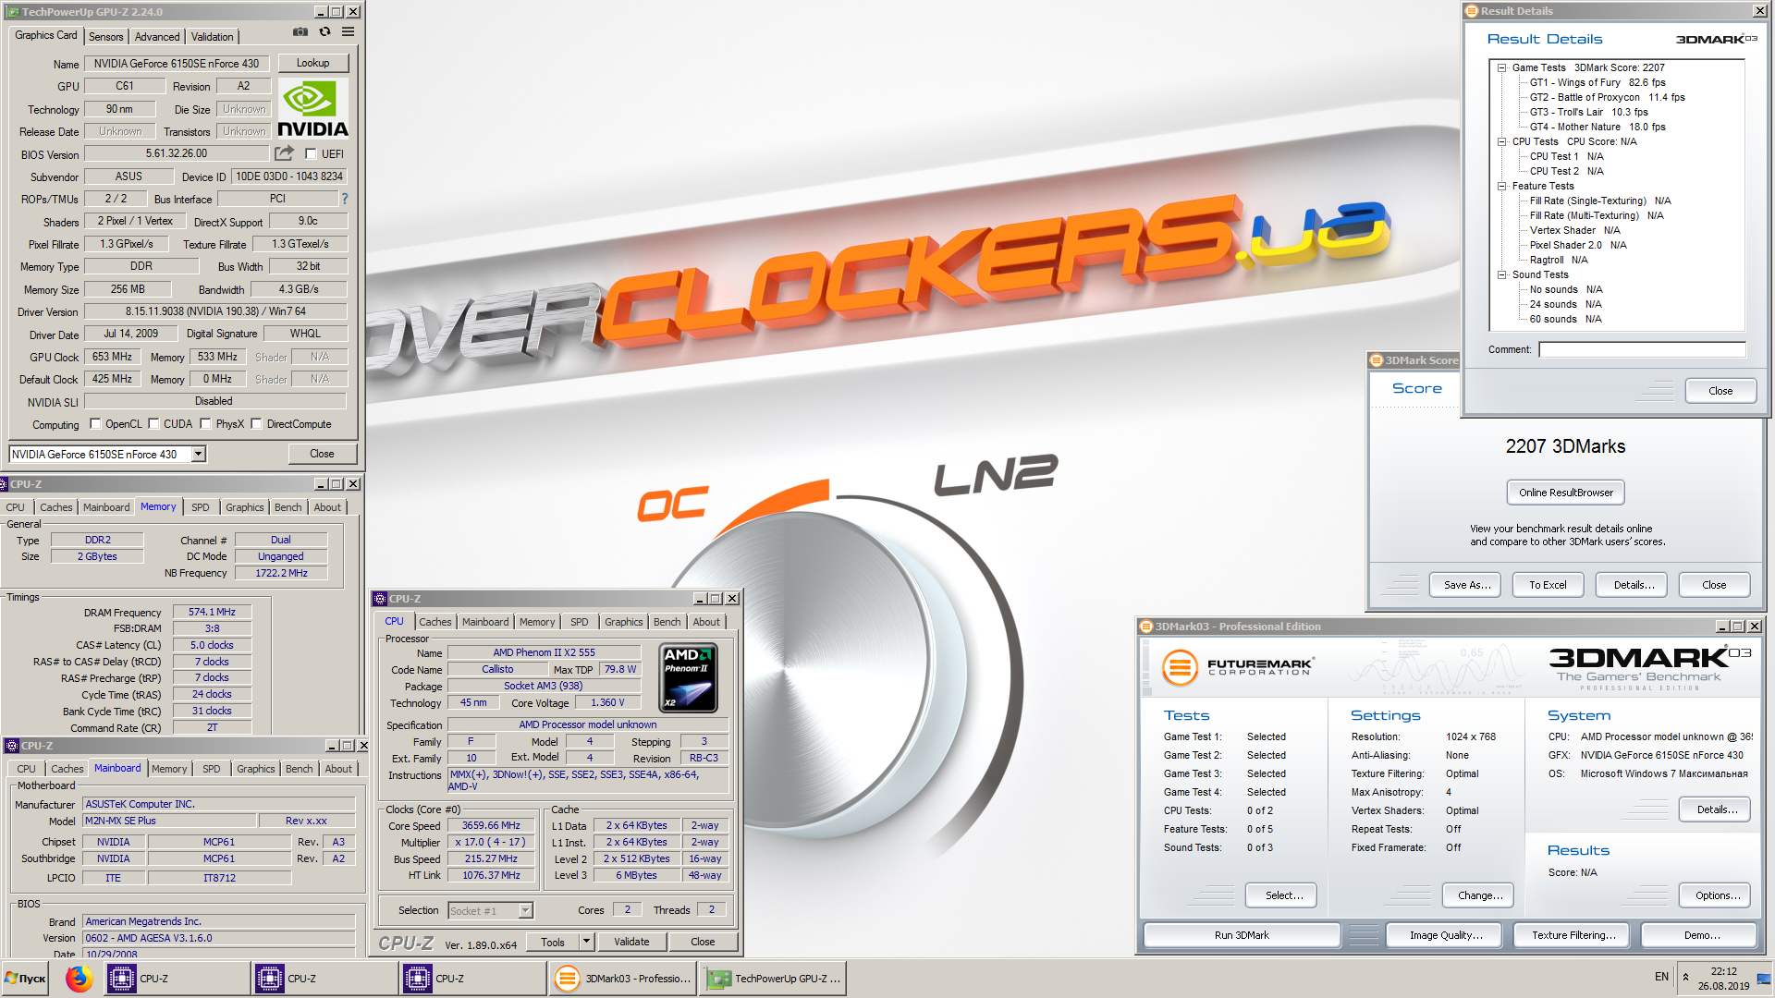Screen dimensions: 1775x998
Task: Click the CPU-Z CPU window title bar icon
Action: coord(380,599)
